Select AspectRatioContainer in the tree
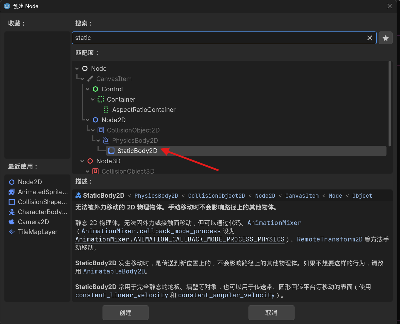 pyautogui.click(x=144, y=110)
